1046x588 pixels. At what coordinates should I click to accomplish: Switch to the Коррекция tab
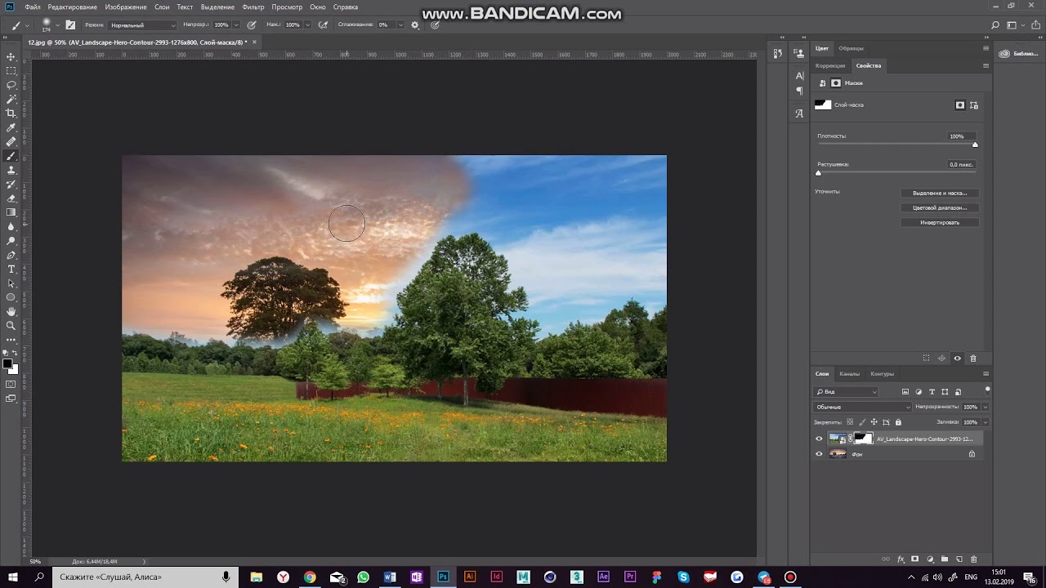click(x=830, y=65)
